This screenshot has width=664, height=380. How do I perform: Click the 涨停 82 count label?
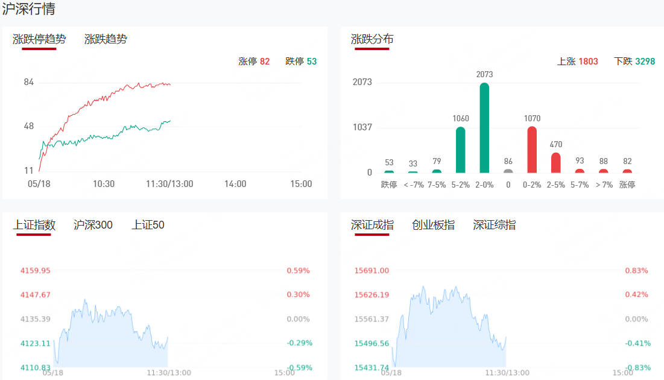(x=254, y=62)
